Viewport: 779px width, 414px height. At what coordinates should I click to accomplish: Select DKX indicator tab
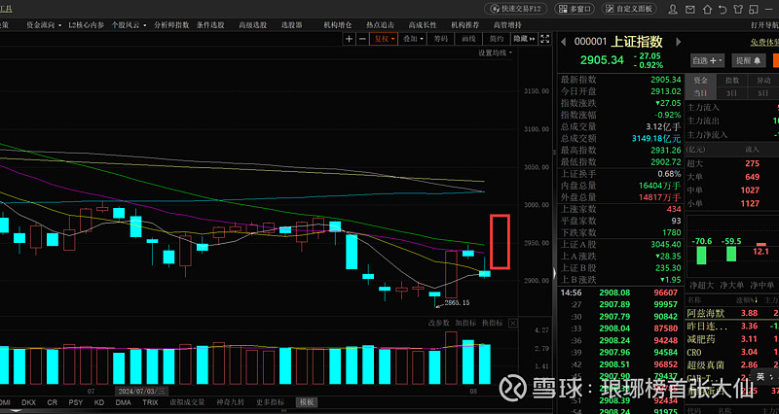click(29, 402)
